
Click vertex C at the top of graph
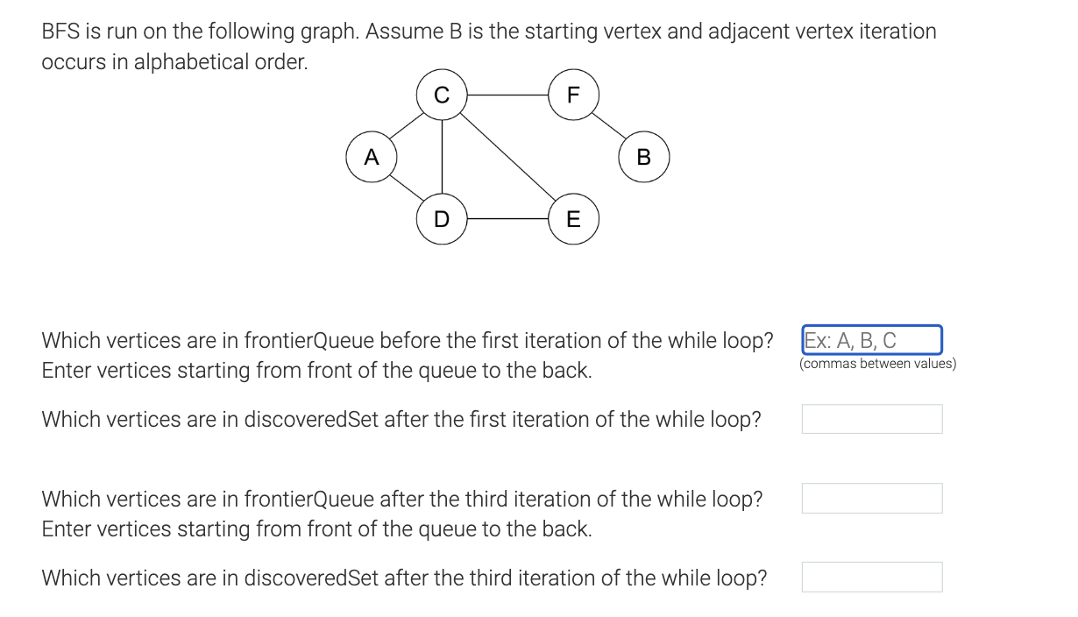pos(442,95)
